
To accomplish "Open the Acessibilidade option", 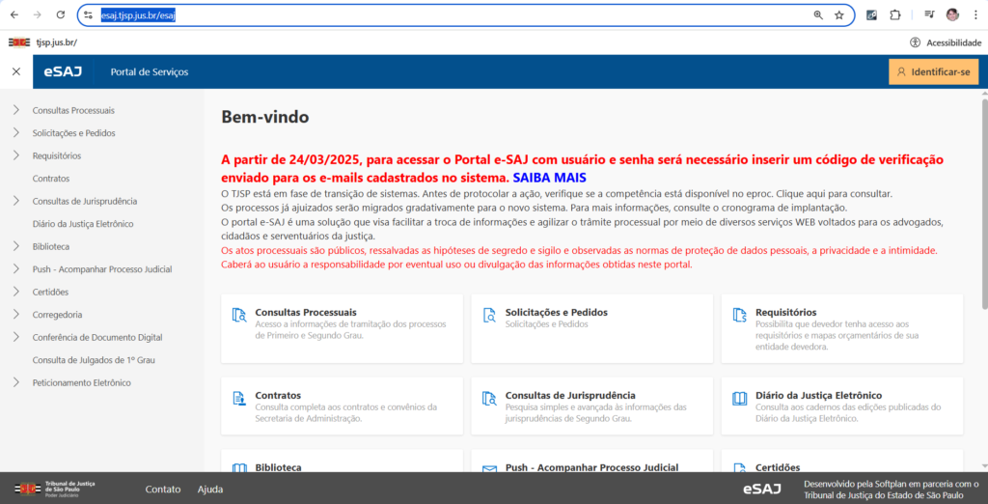I will tap(946, 42).
